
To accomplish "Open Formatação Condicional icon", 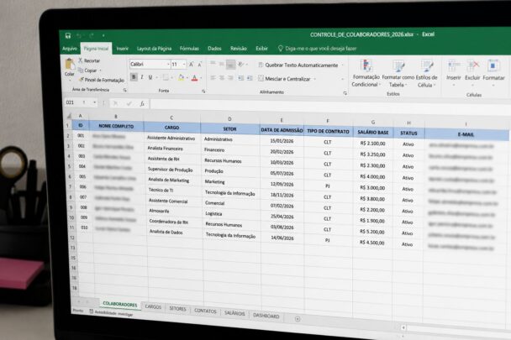I will click(366, 65).
